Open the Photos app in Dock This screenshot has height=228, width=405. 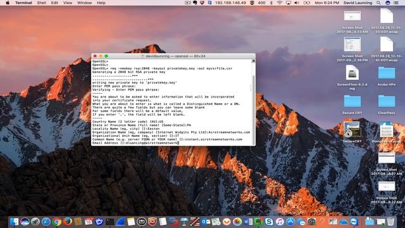point(237,222)
